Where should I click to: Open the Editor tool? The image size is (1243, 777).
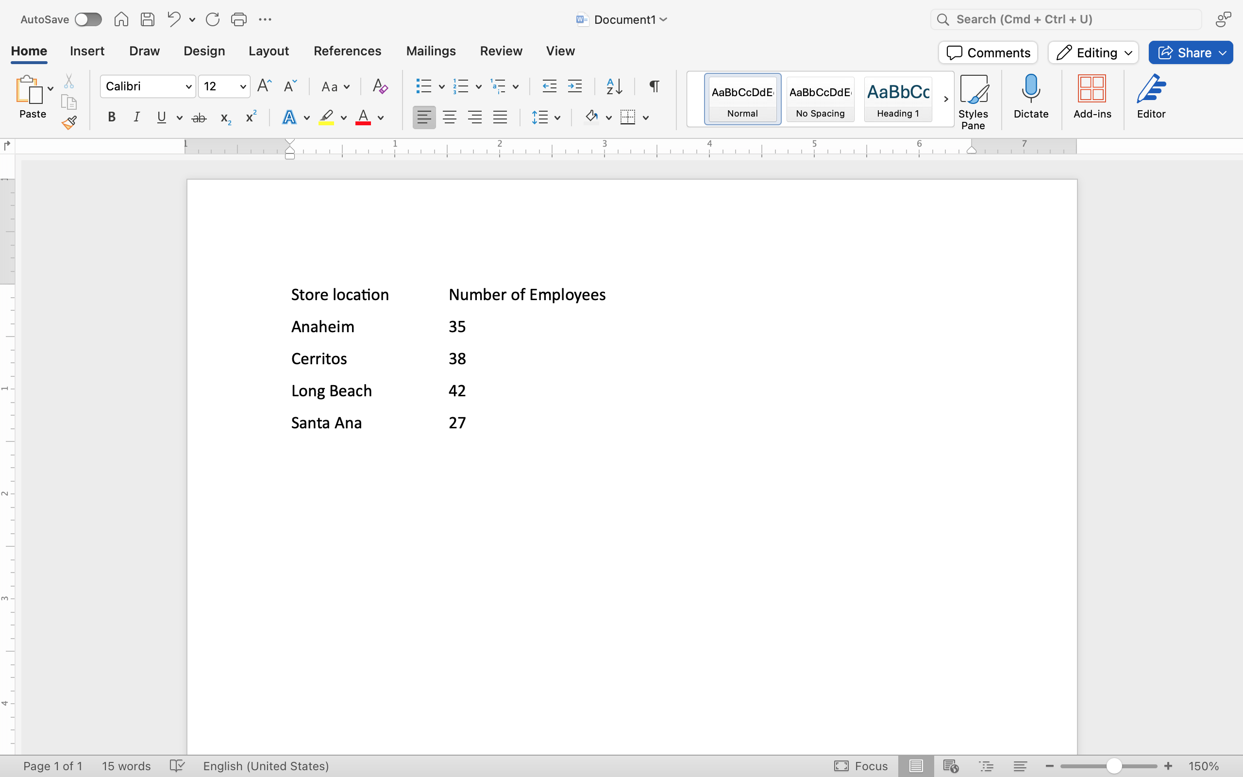pos(1151,97)
